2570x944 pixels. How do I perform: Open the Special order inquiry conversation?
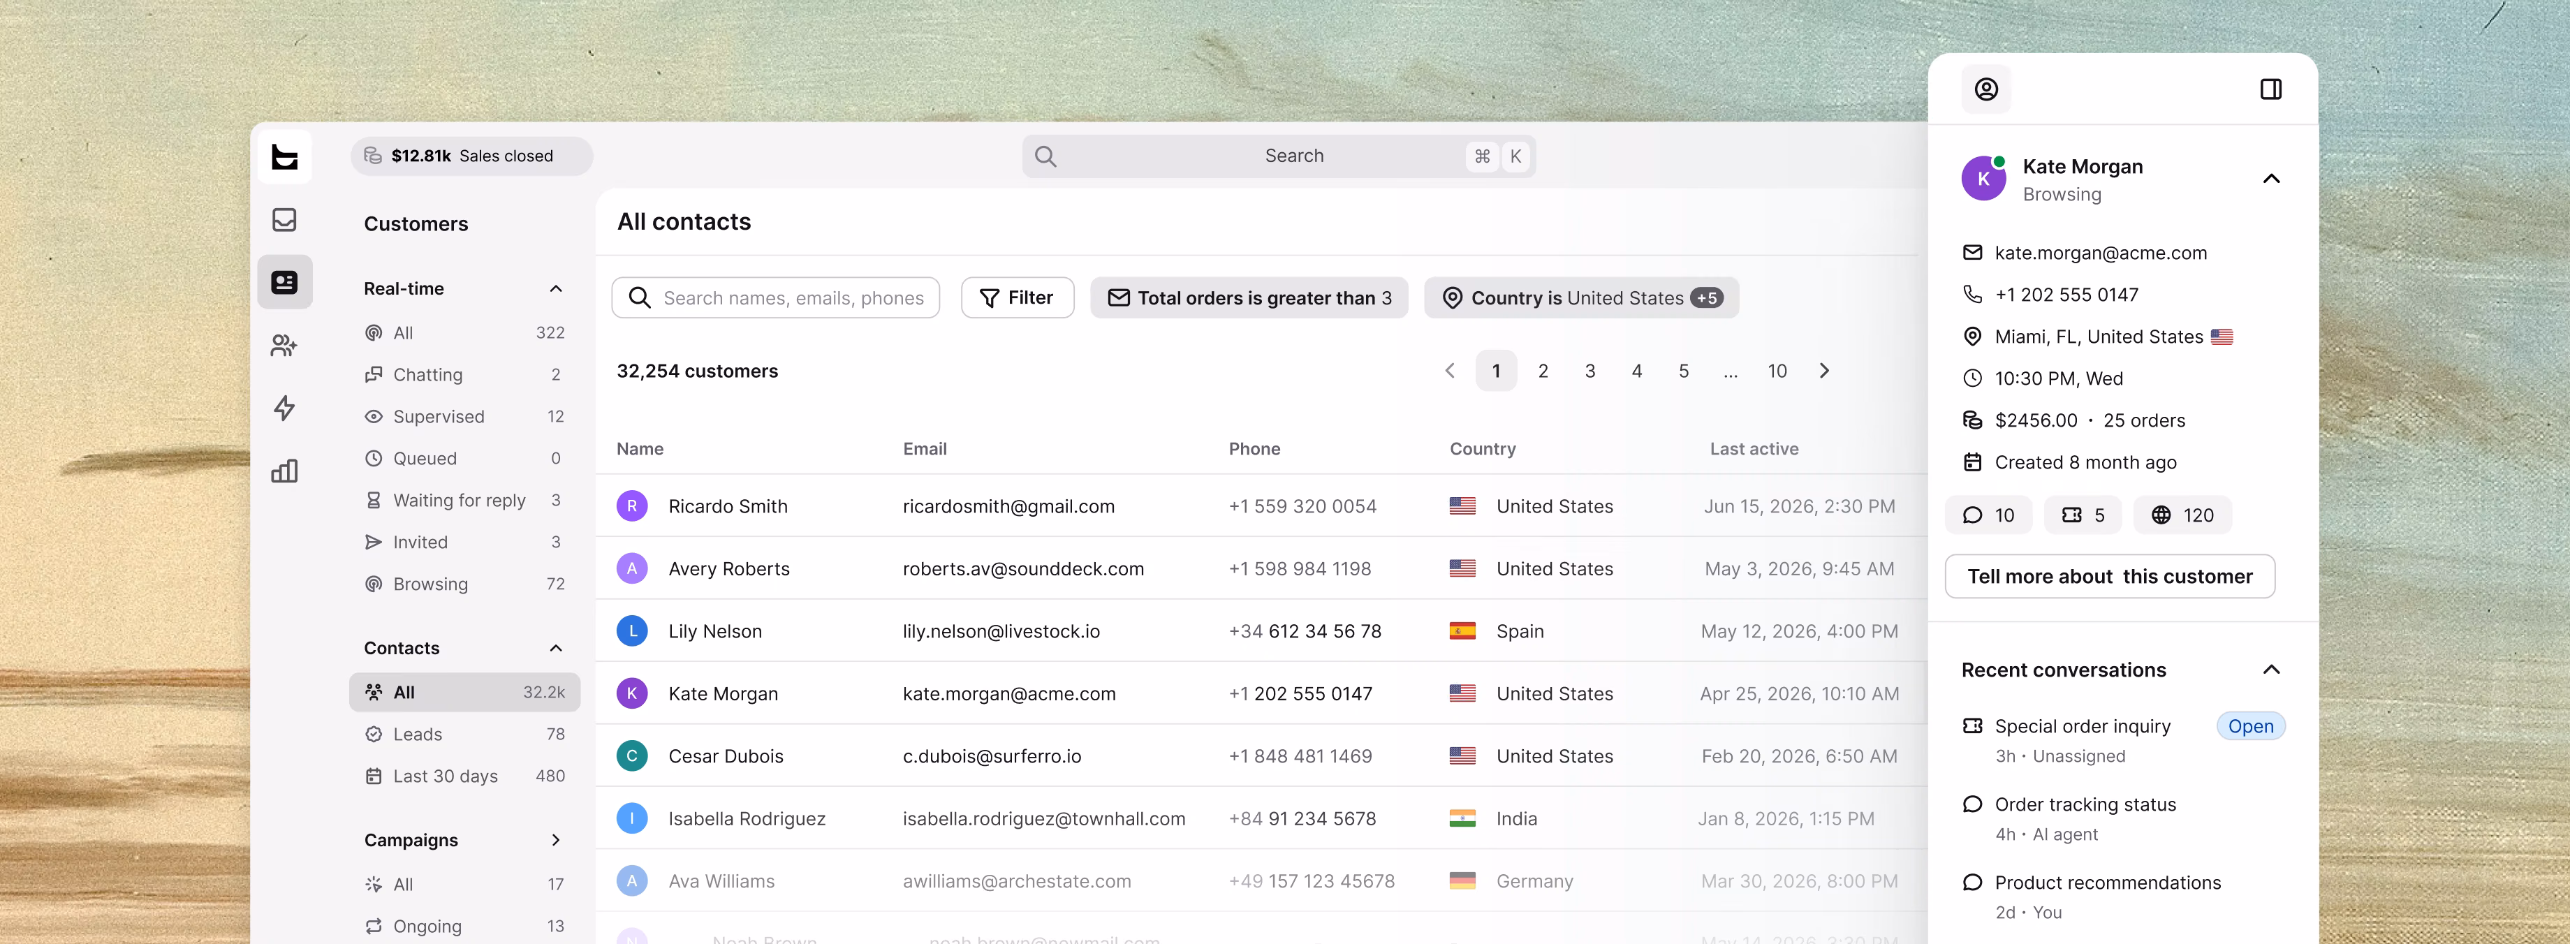(x=2122, y=739)
